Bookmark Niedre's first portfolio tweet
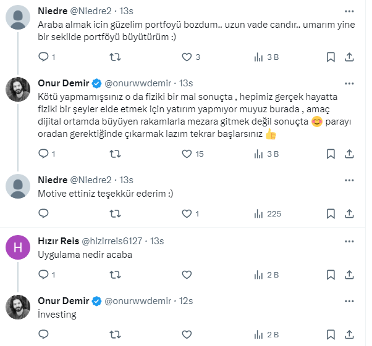372x346 pixels. click(331, 57)
